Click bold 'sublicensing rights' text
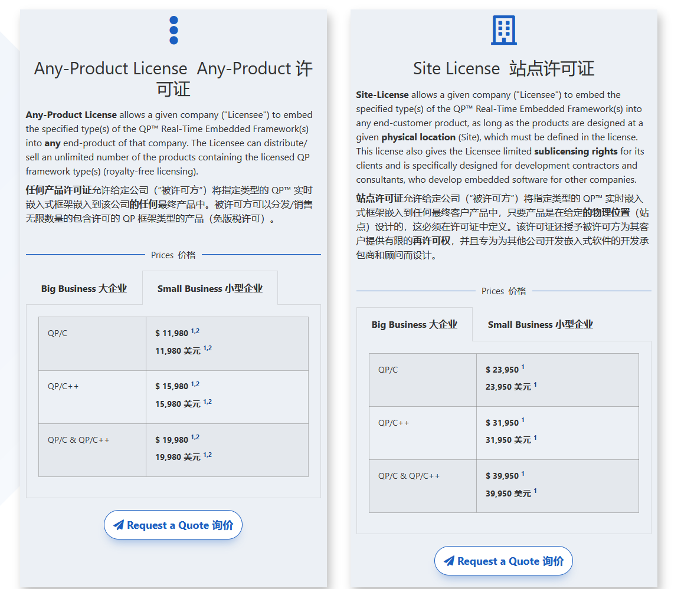 click(576, 151)
